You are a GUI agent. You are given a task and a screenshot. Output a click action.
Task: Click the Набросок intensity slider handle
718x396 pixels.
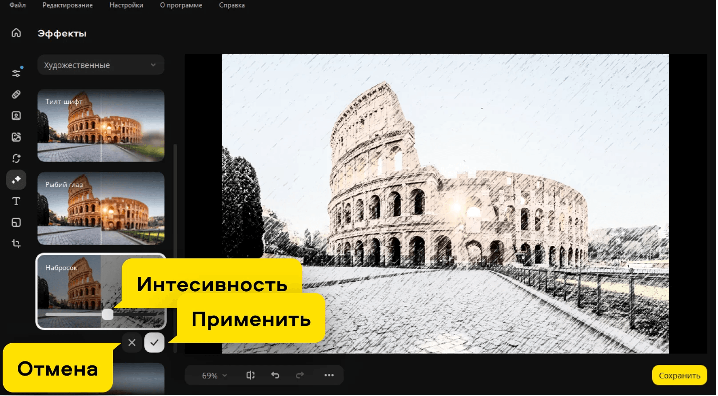click(108, 314)
